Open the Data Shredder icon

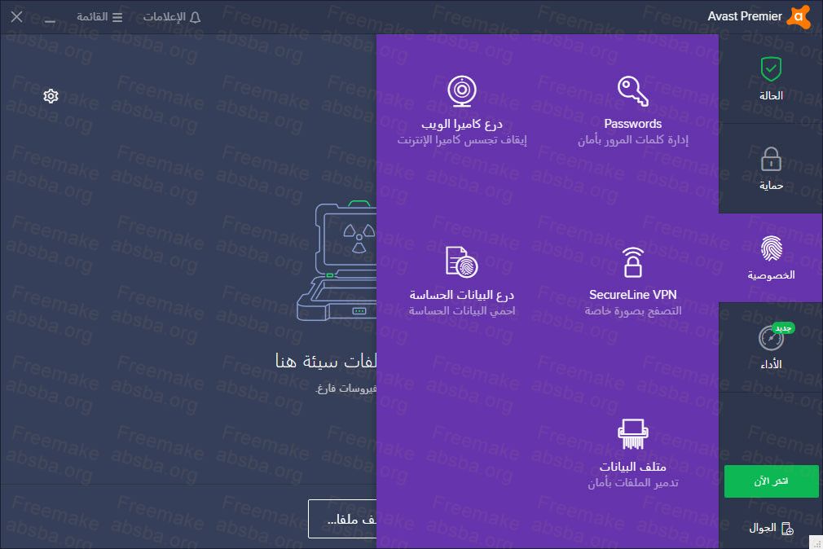[633, 434]
